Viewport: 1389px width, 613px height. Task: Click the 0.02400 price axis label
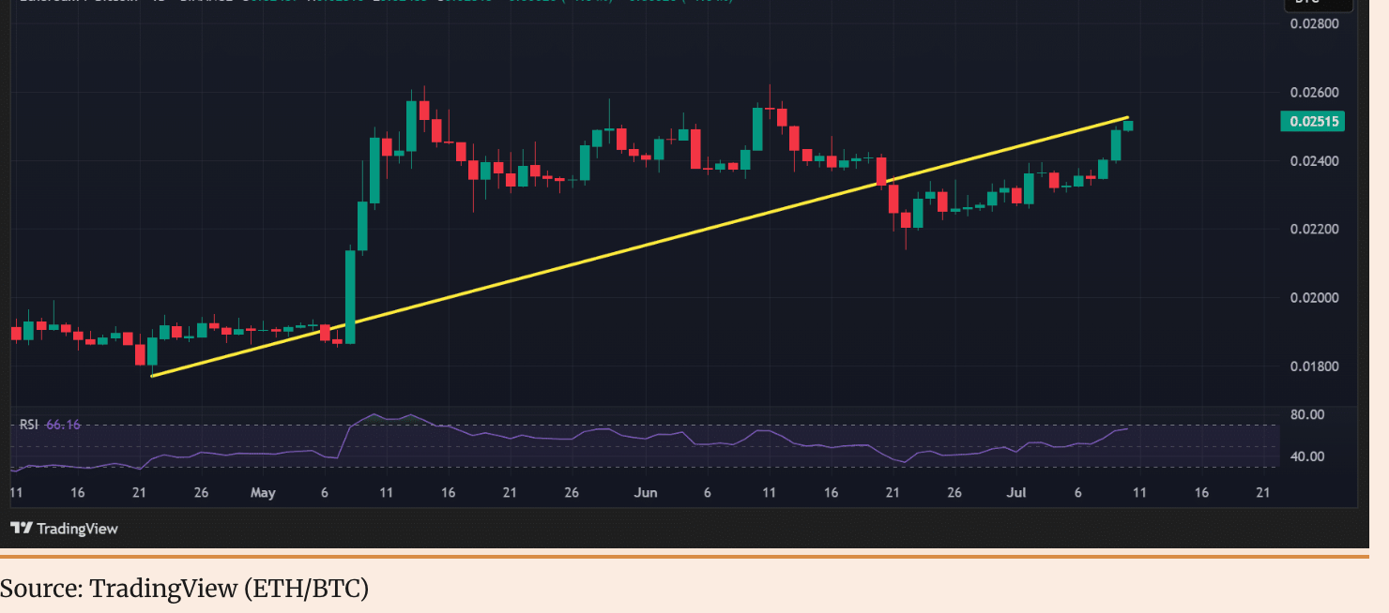click(x=1312, y=161)
